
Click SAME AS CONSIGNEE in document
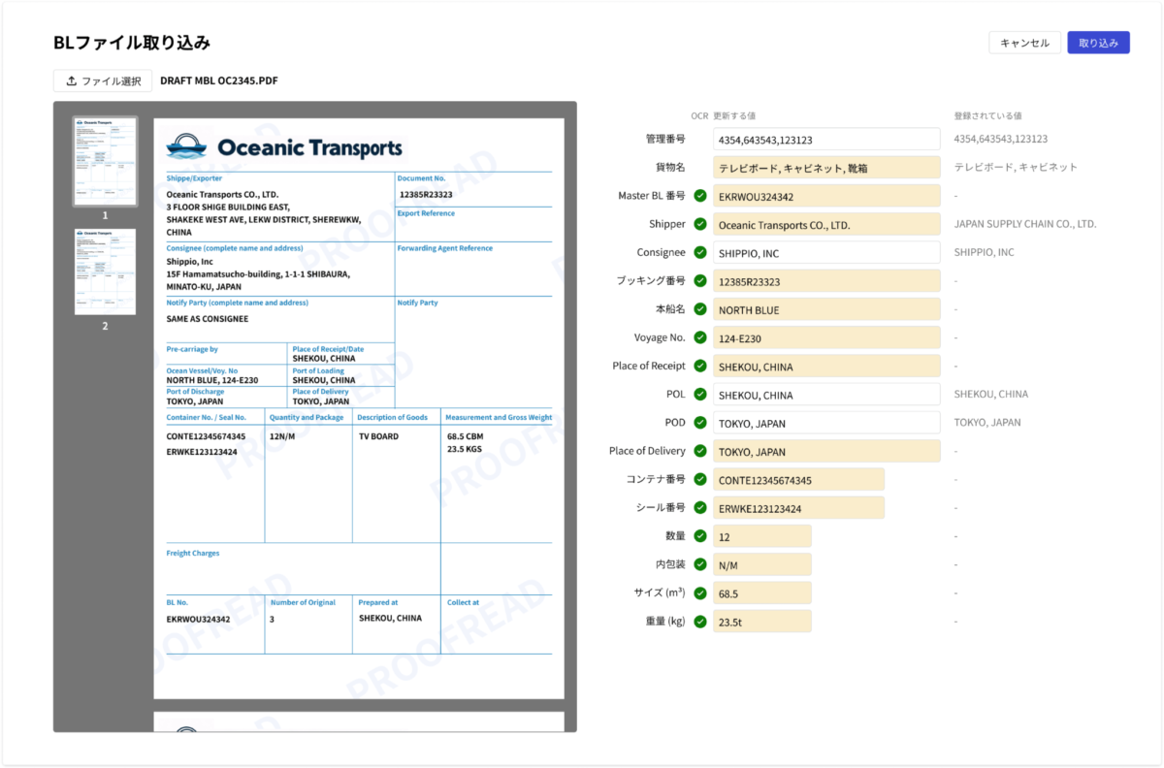tap(208, 318)
